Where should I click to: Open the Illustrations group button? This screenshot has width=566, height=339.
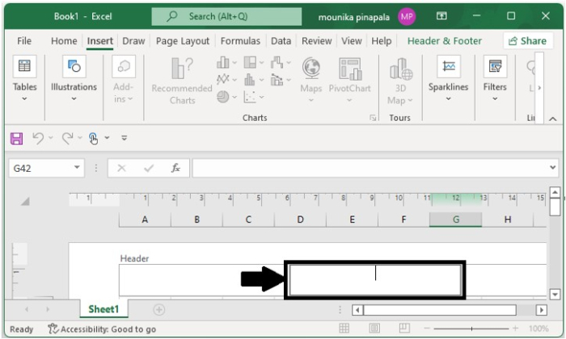[x=74, y=78]
